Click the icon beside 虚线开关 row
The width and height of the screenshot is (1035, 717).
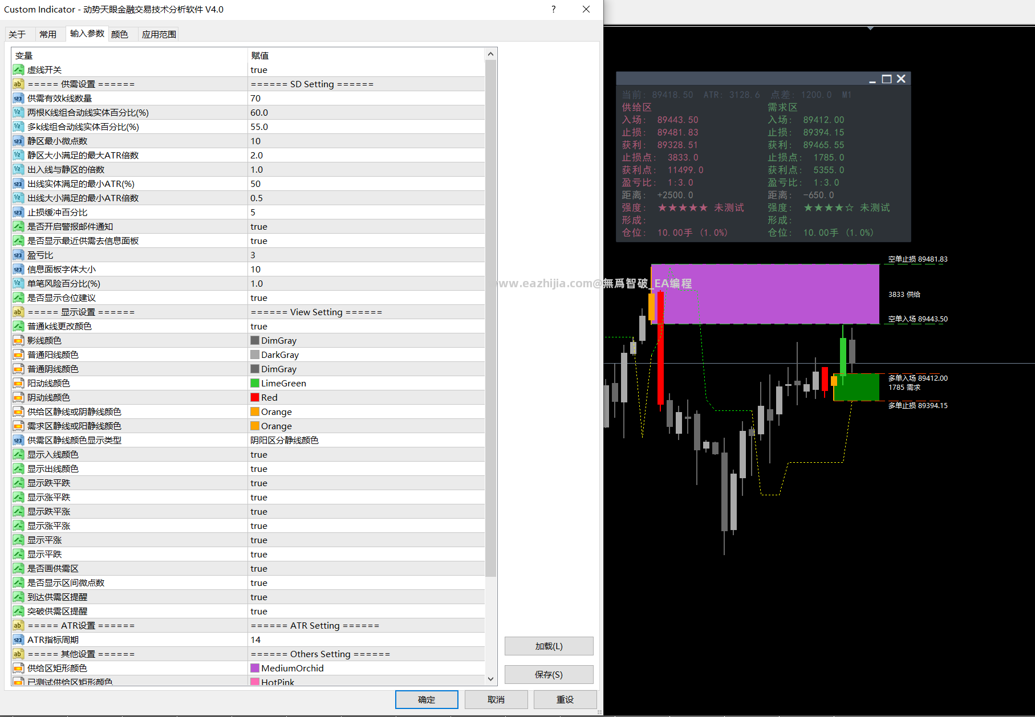18,70
